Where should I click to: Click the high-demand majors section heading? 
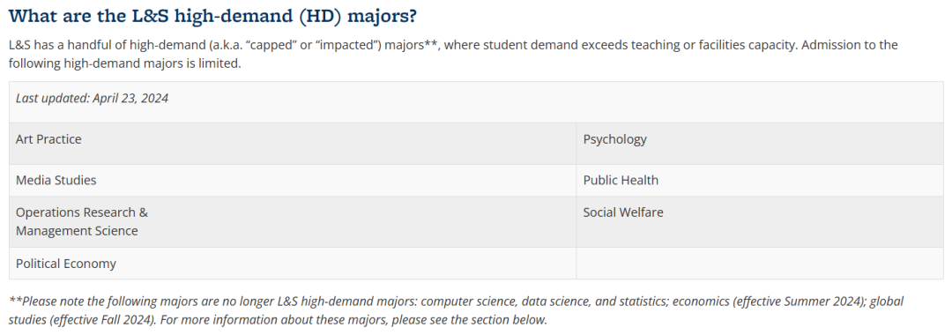(213, 16)
